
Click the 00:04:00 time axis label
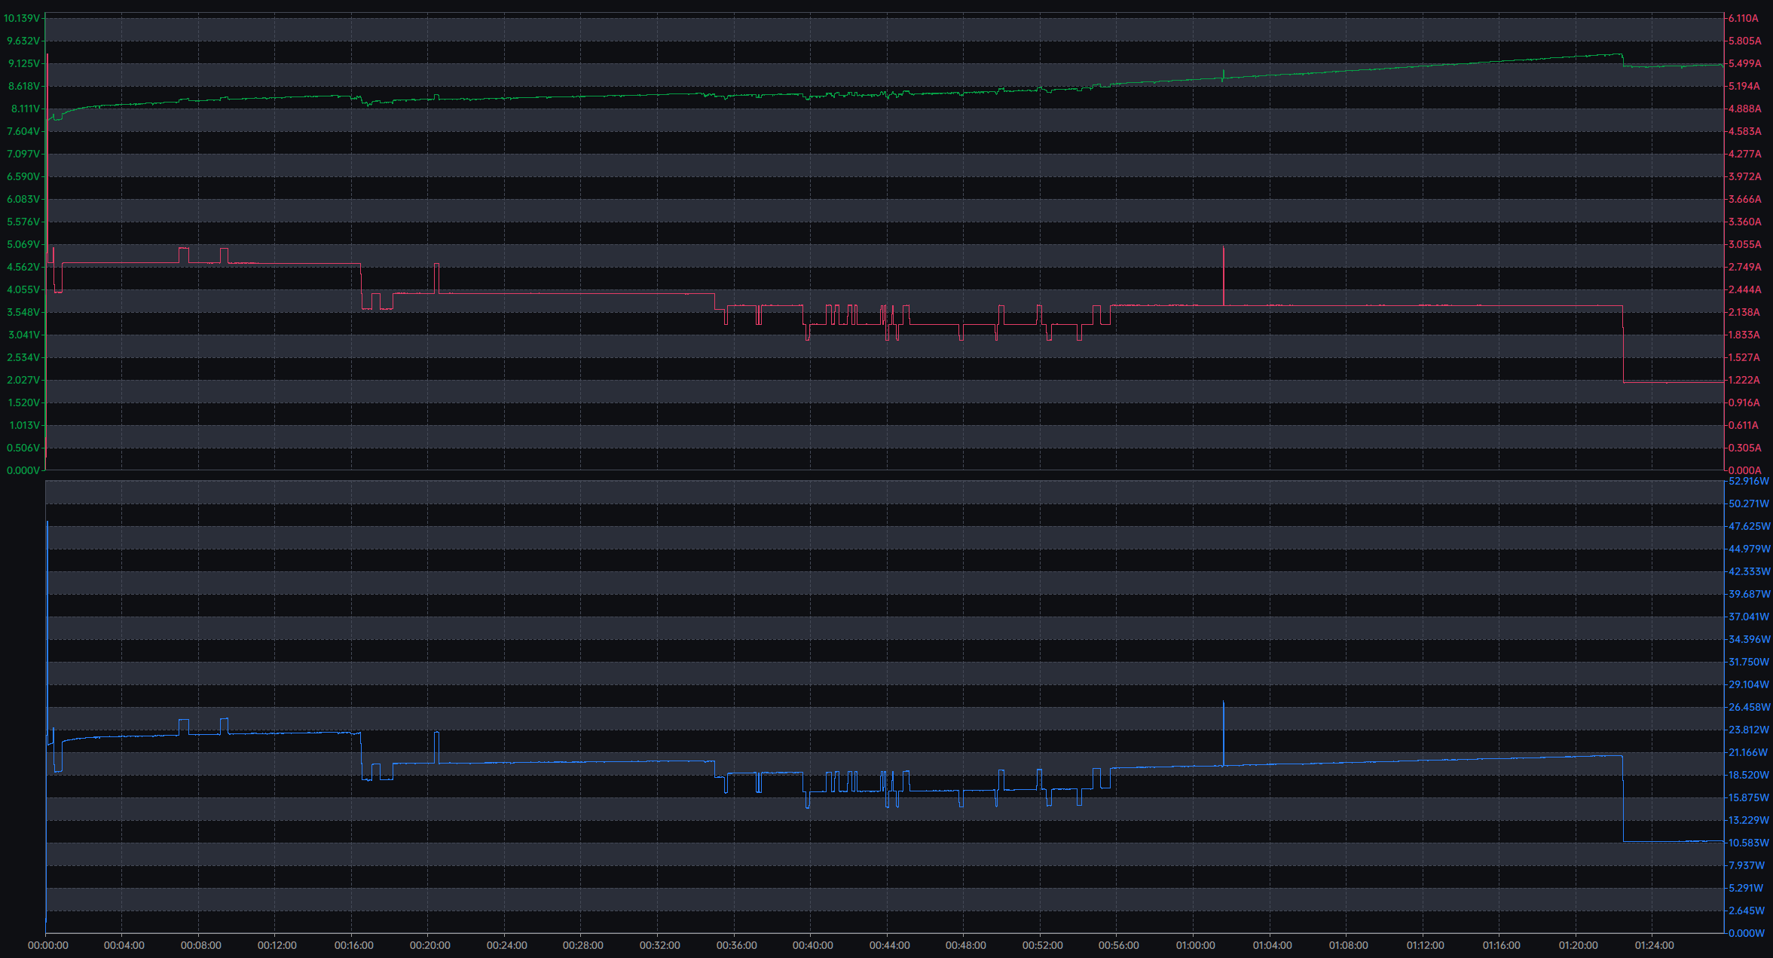(124, 945)
